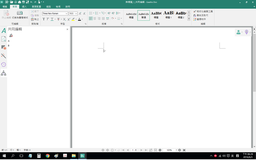Toggle strikethrough formatting
Viewport: 256px width, 160px height.
[58, 19]
